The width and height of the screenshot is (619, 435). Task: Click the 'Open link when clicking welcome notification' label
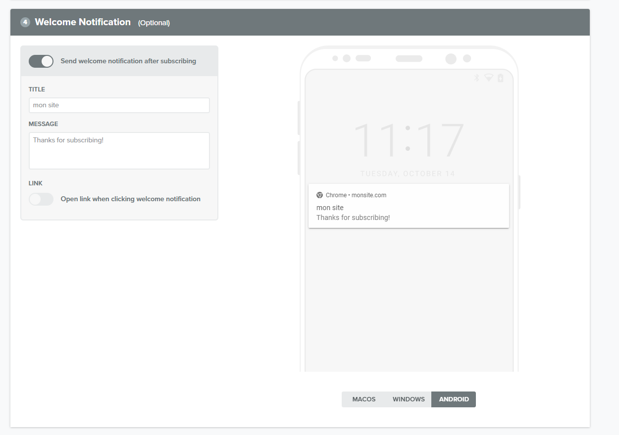[131, 199]
